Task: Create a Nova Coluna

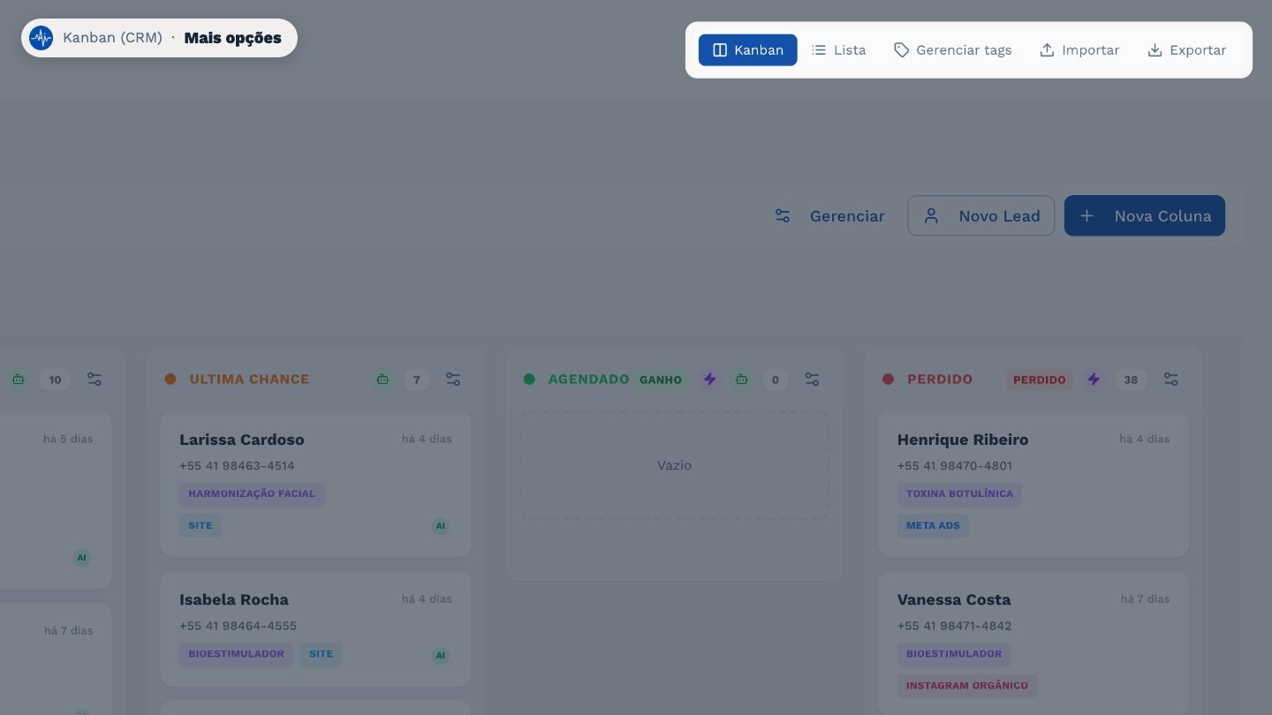Action: pyautogui.click(x=1145, y=216)
